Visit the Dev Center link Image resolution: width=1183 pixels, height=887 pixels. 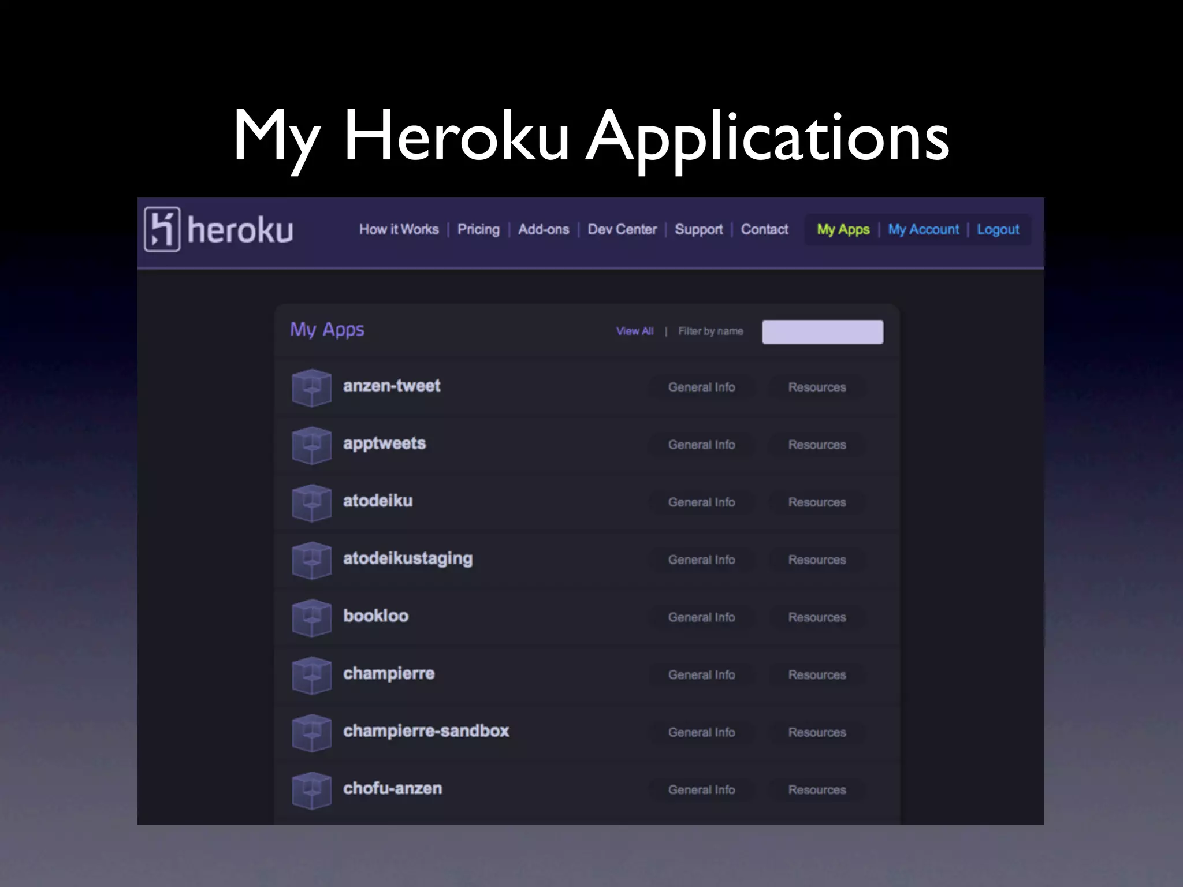(x=622, y=229)
